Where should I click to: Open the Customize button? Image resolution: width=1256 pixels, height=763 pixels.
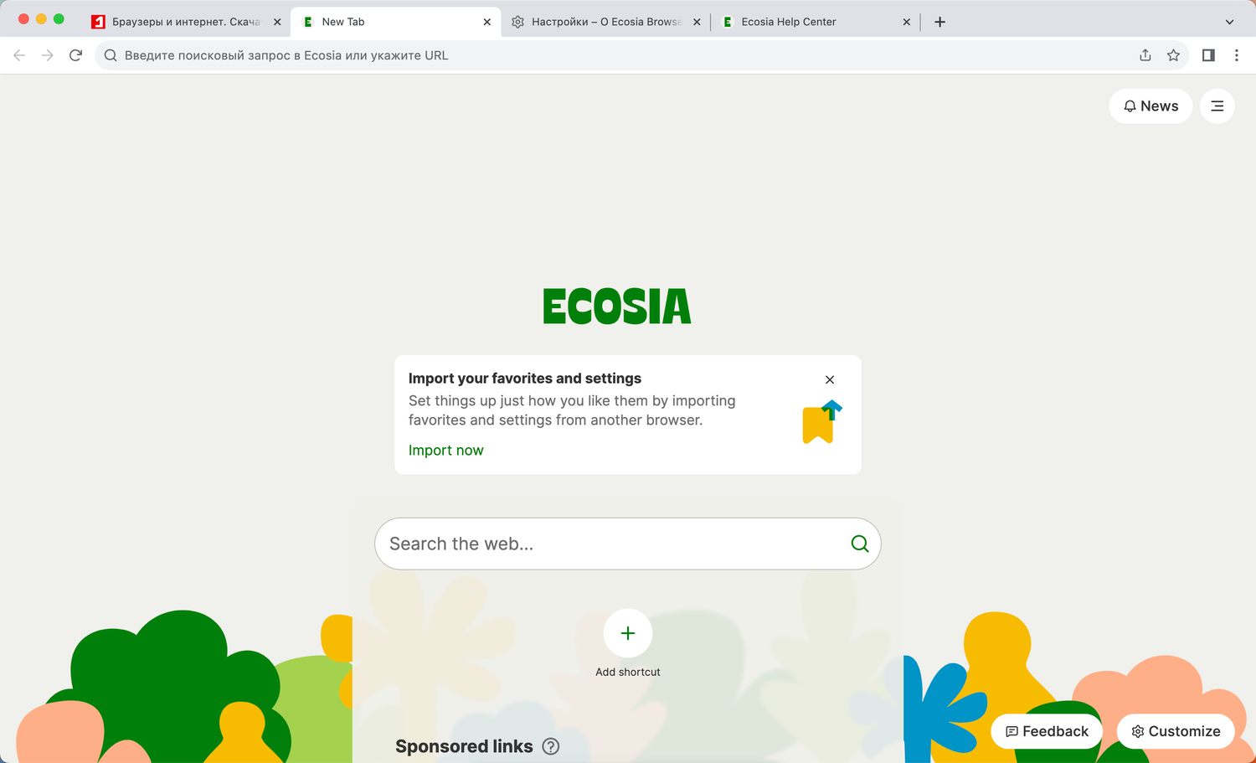pos(1176,731)
